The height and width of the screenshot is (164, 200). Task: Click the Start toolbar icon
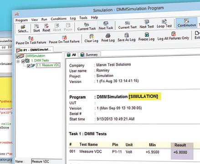click(36, 28)
